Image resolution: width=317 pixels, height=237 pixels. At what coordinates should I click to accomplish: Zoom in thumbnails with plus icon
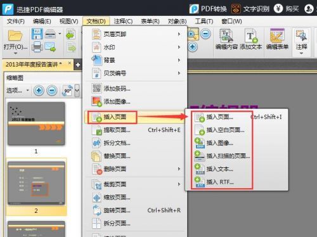tap(39, 91)
